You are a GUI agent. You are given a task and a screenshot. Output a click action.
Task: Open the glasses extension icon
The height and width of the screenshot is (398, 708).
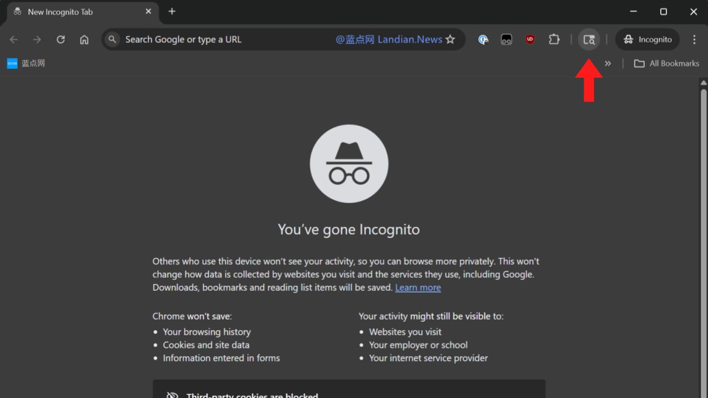(x=506, y=39)
